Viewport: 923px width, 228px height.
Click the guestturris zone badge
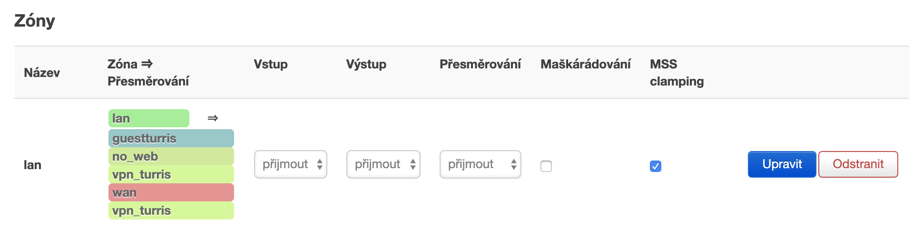171,138
